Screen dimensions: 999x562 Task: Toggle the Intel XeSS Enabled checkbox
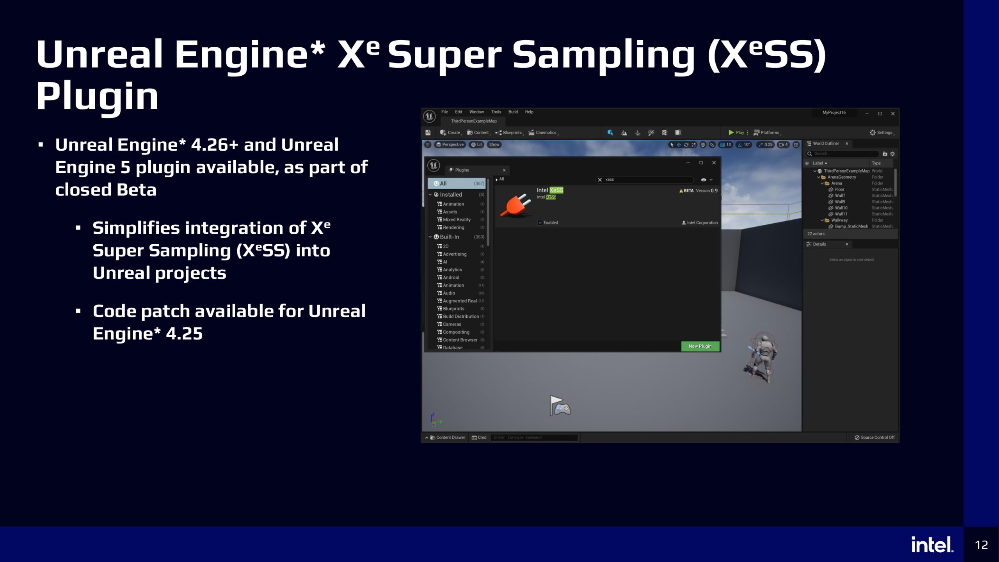click(540, 223)
